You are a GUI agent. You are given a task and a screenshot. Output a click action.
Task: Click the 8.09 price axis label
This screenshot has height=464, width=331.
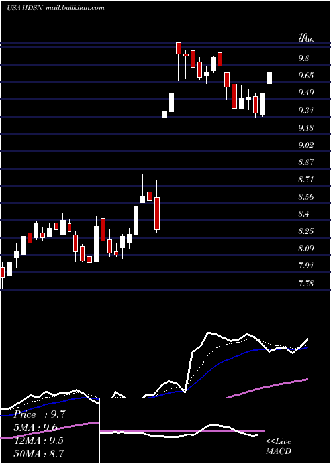pyautogui.click(x=306, y=248)
